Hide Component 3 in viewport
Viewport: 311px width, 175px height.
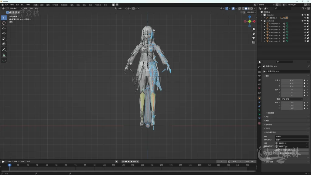tap(305, 32)
